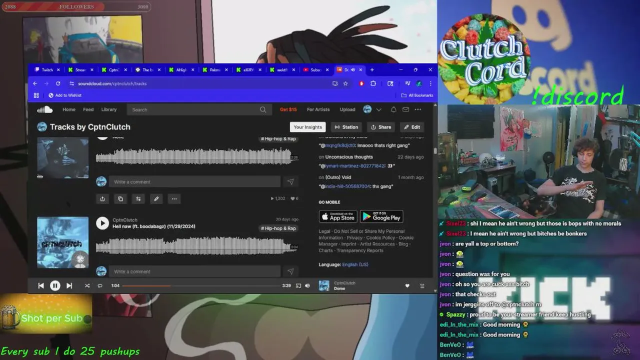The image size is (640, 360).
Task: Write a comment on the first track
Action: click(x=194, y=182)
